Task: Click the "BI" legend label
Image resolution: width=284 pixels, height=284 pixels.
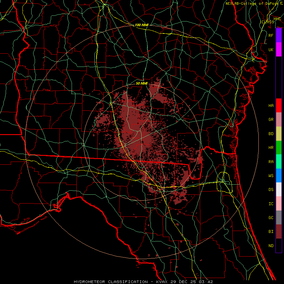Action: pyautogui.click(x=271, y=232)
